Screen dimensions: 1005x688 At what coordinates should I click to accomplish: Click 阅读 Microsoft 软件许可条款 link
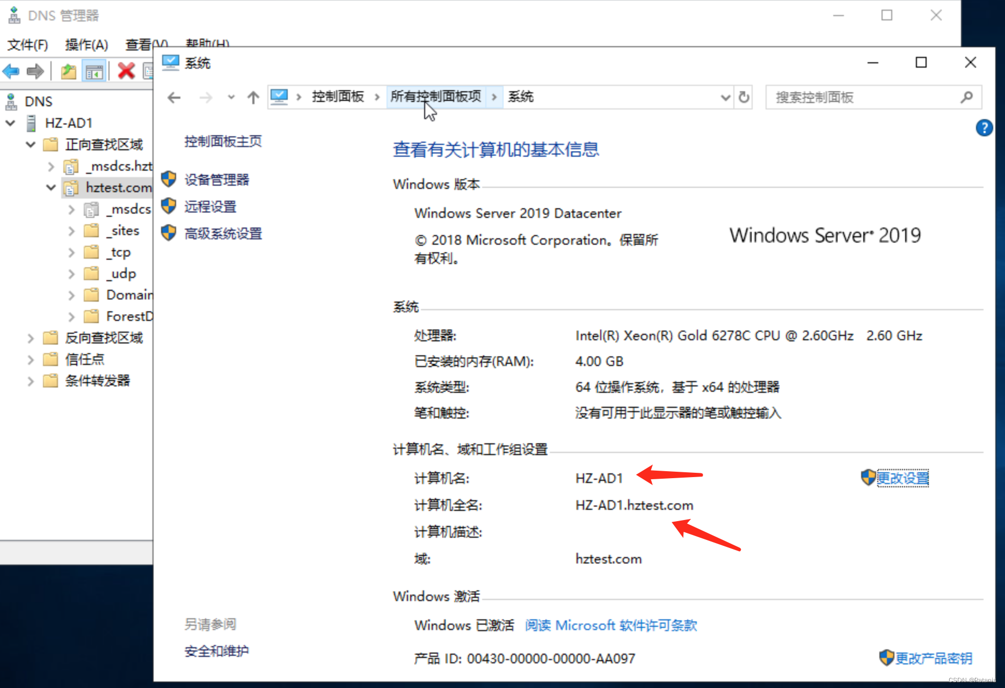click(611, 626)
